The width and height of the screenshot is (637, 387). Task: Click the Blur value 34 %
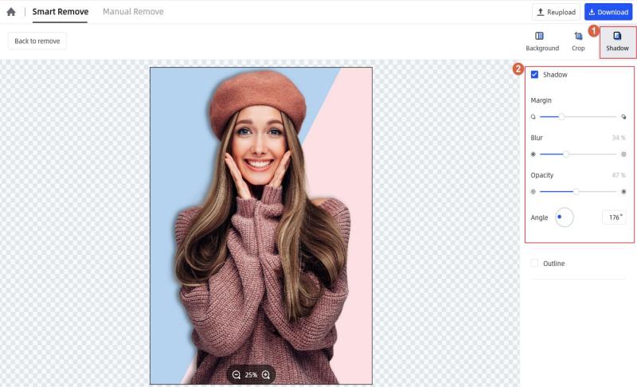pos(619,138)
